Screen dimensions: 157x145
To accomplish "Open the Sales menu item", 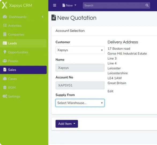I will click(x=23, y=70).
